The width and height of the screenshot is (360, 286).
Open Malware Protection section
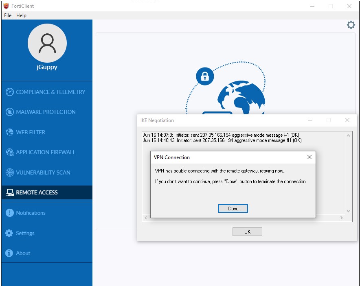coord(47,112)
